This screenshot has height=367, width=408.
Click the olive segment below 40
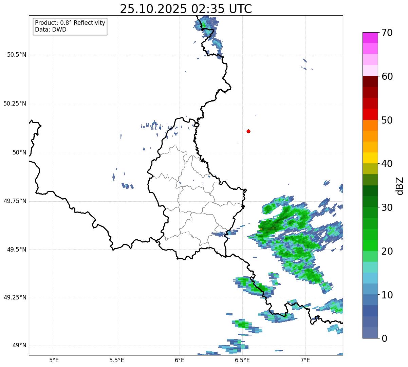click(x=370, y=169)
